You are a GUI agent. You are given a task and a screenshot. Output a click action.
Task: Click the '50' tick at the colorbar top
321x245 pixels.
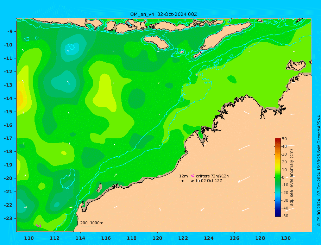click(x=284, y=139)
